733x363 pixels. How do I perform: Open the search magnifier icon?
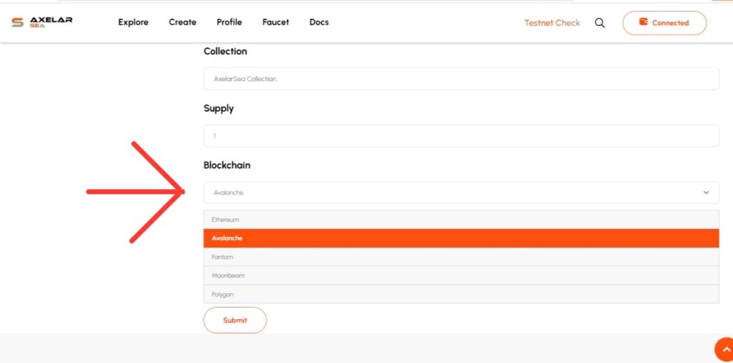tap(600, 23)
